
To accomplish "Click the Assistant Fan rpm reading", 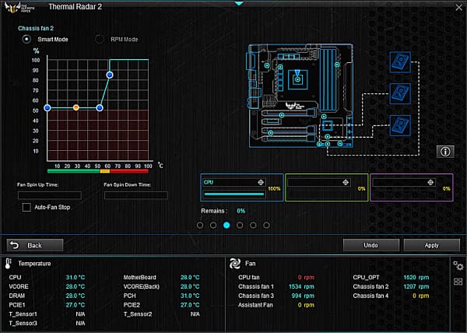I will coord(306,305).
